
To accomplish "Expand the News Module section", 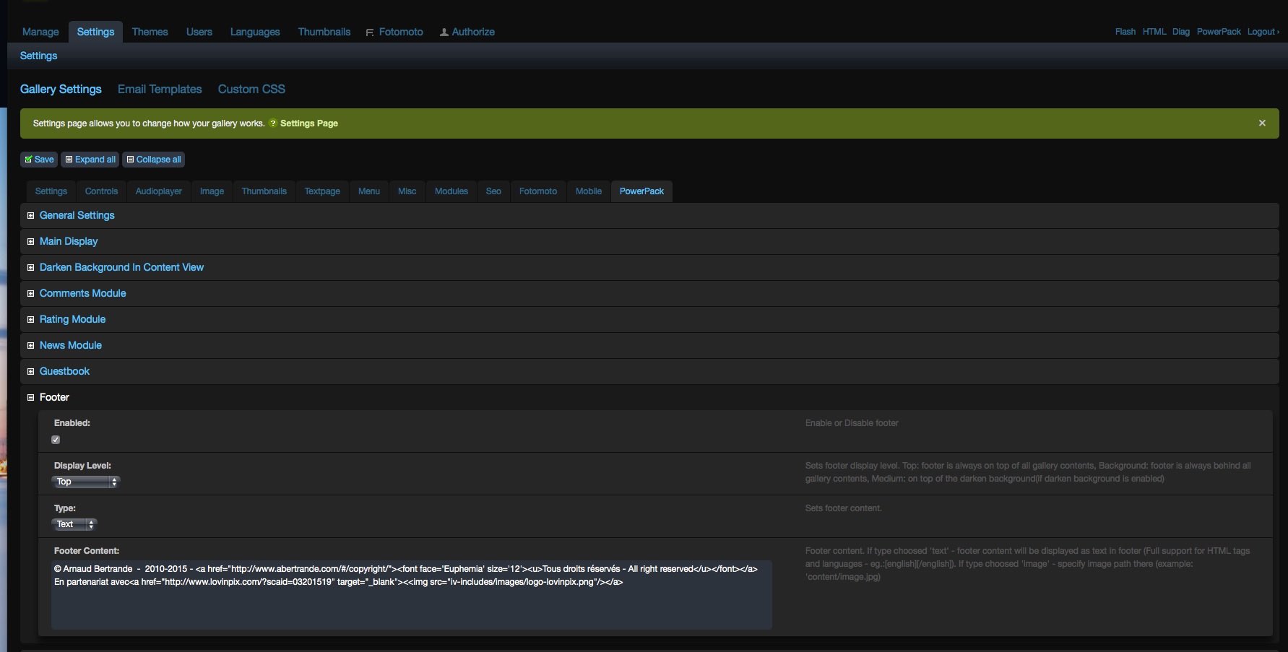I will tap(70, 345).
